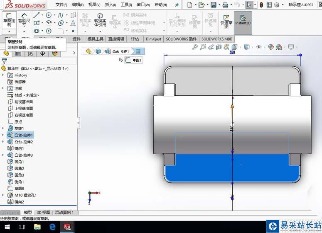322x233 pixels.
Task: Open the FeatureManager design tree tab
Action: point(6,53)
